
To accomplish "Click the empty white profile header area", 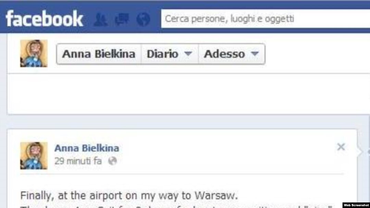I will coord(189,94).
